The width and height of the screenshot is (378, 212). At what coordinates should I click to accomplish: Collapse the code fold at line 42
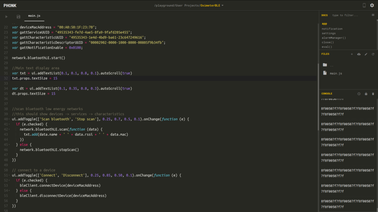click(x=9, y=129)
